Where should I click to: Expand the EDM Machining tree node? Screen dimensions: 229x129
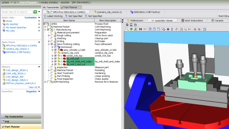click(x=45, y=82)
